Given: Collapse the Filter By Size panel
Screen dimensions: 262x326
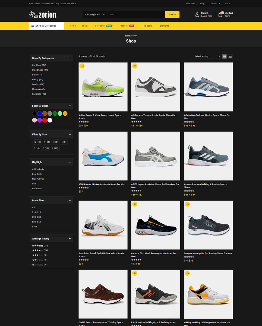Looking at the screenshot, I should pos(70,134).
